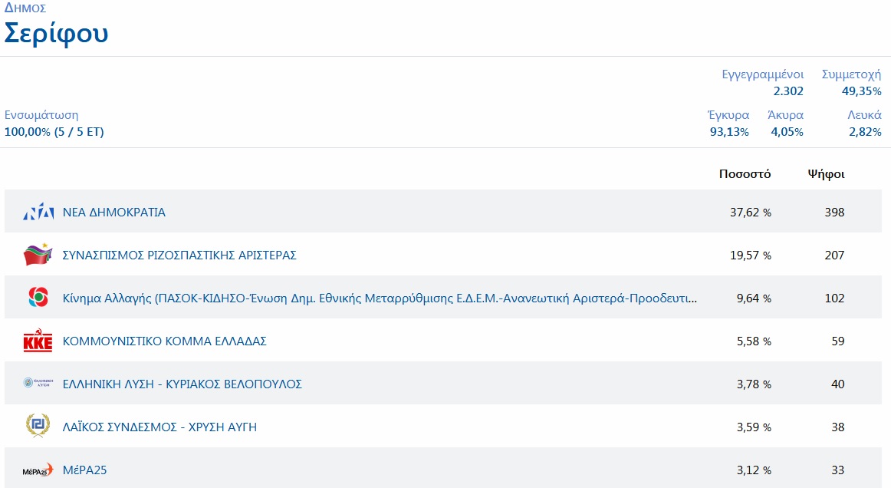Click ΕΛΛΗΝΙΚΗ ΛΥΣΗ - ΚΥΡΙΑΚΟΣ ΒΕΛΟΠΟΥΛΟΣ
The width and height of the screenshot is (891, 488).
click(x=182, y=384)
